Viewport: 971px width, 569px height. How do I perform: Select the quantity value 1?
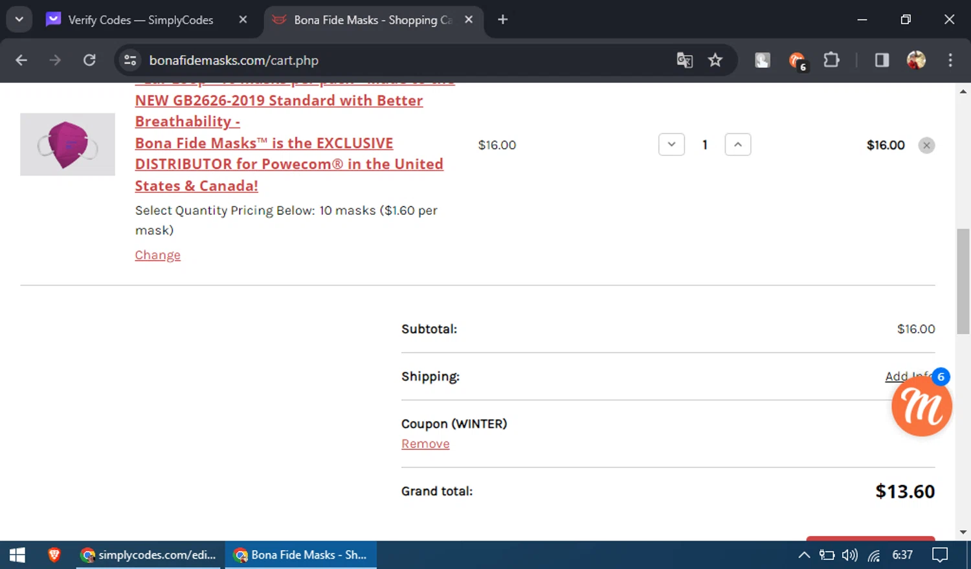click(705, 145)
